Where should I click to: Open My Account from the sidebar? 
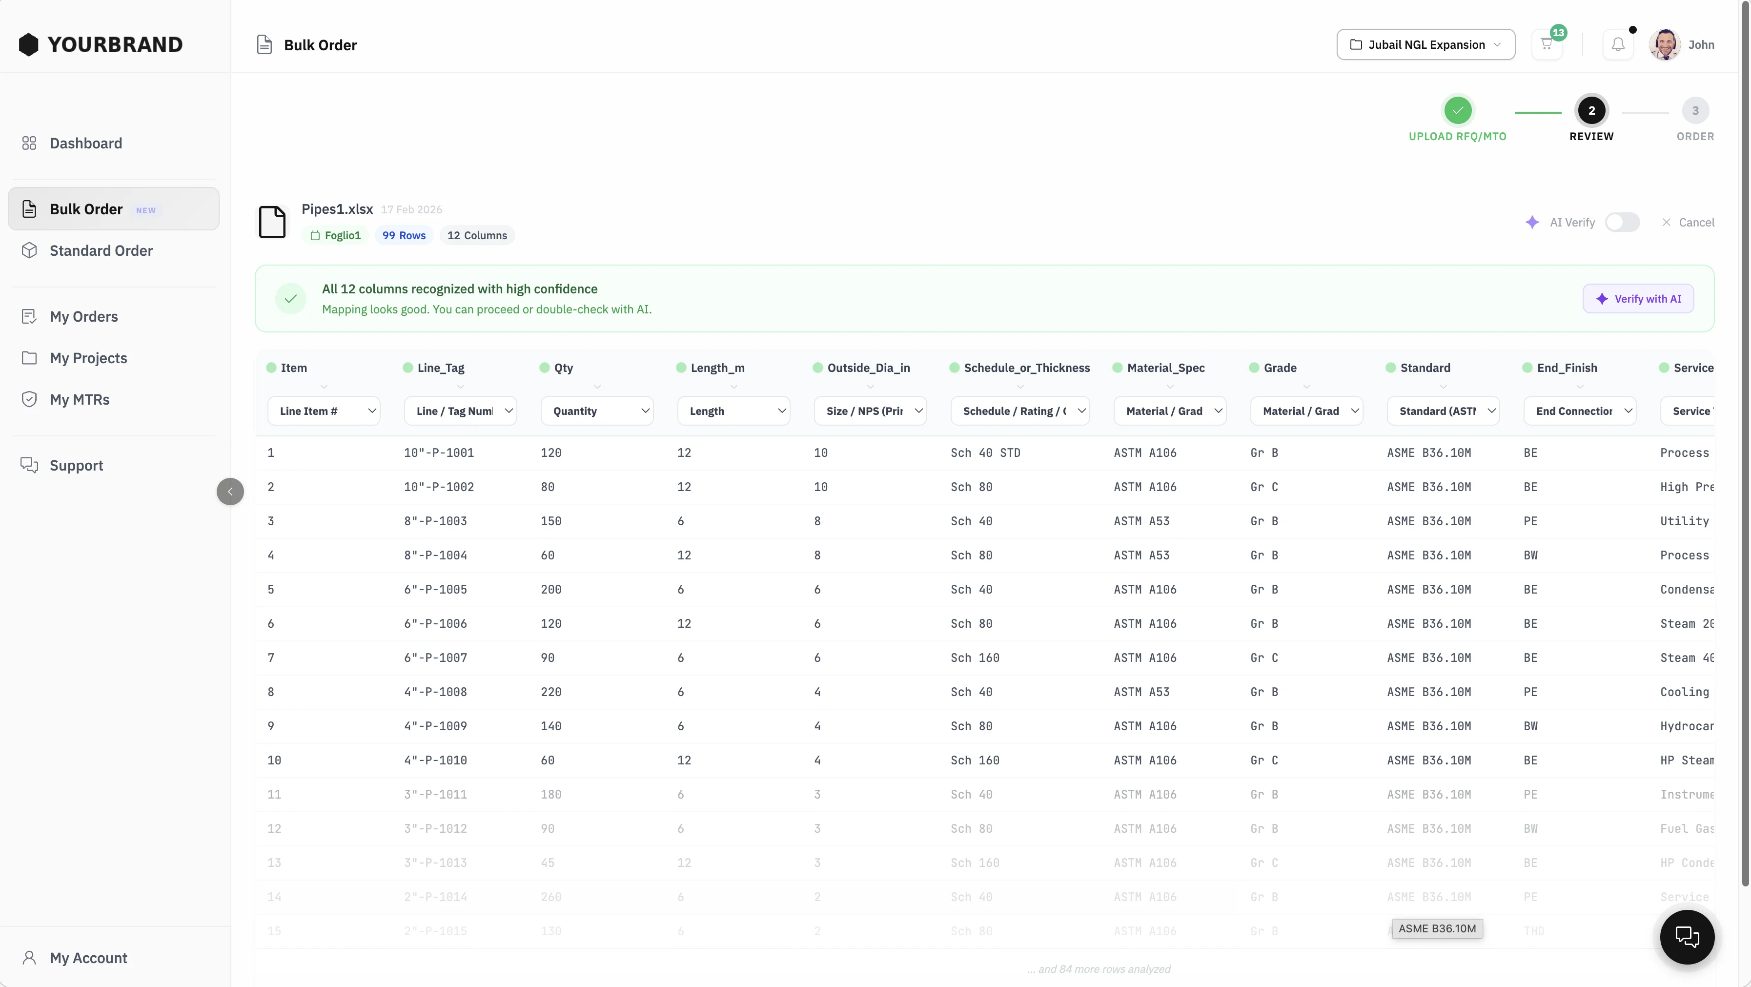(88, 958)
